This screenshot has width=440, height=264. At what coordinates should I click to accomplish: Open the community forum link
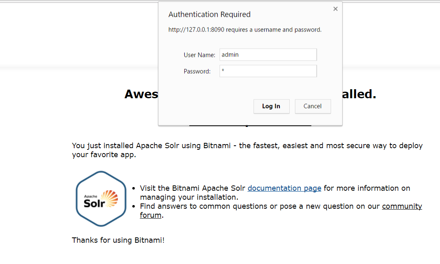click(281, 211)
